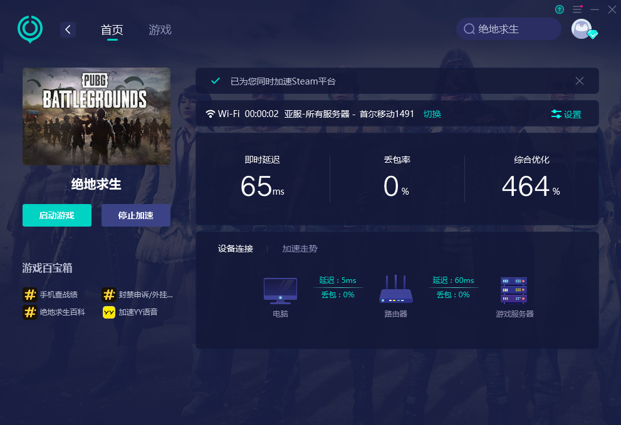The image size is (621, 425).
Task: Open 设置 with the sliders icon
Action: (x=566, y=115)
